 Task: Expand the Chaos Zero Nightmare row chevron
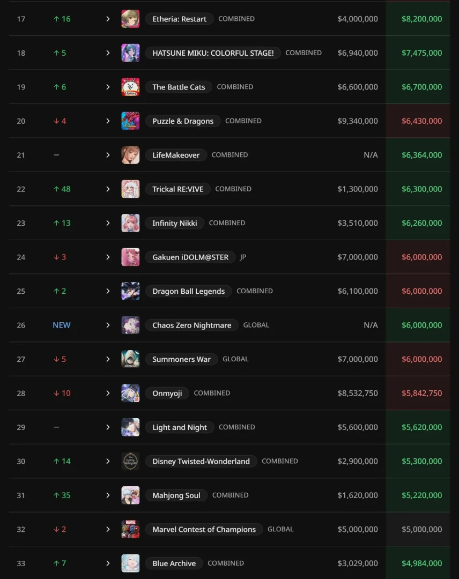[108, 325]
